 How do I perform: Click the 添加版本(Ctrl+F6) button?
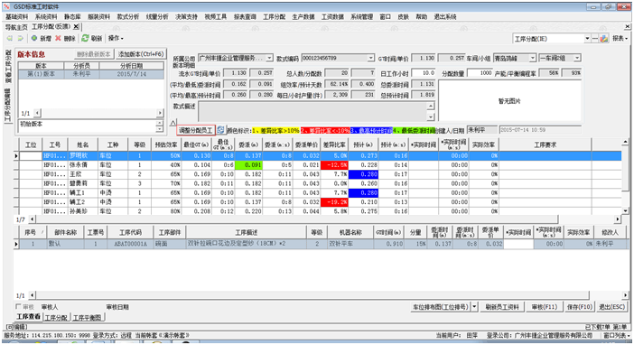[141, 54]
